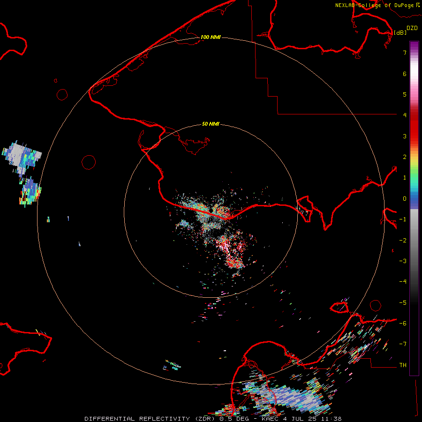This screenshot has width=422, height=422.
Task: Click the -7 value on the color scale
Action: [403, 344]
